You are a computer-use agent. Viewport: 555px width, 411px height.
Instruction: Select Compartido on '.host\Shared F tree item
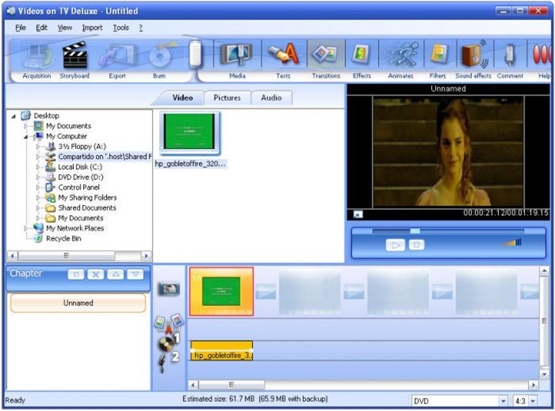click(104, 157)
